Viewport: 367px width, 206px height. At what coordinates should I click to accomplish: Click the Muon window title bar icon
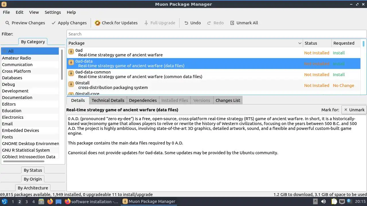pos(4,4)
